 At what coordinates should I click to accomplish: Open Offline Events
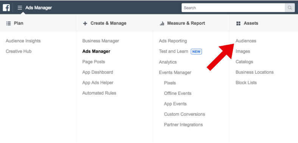click(178, 93)
